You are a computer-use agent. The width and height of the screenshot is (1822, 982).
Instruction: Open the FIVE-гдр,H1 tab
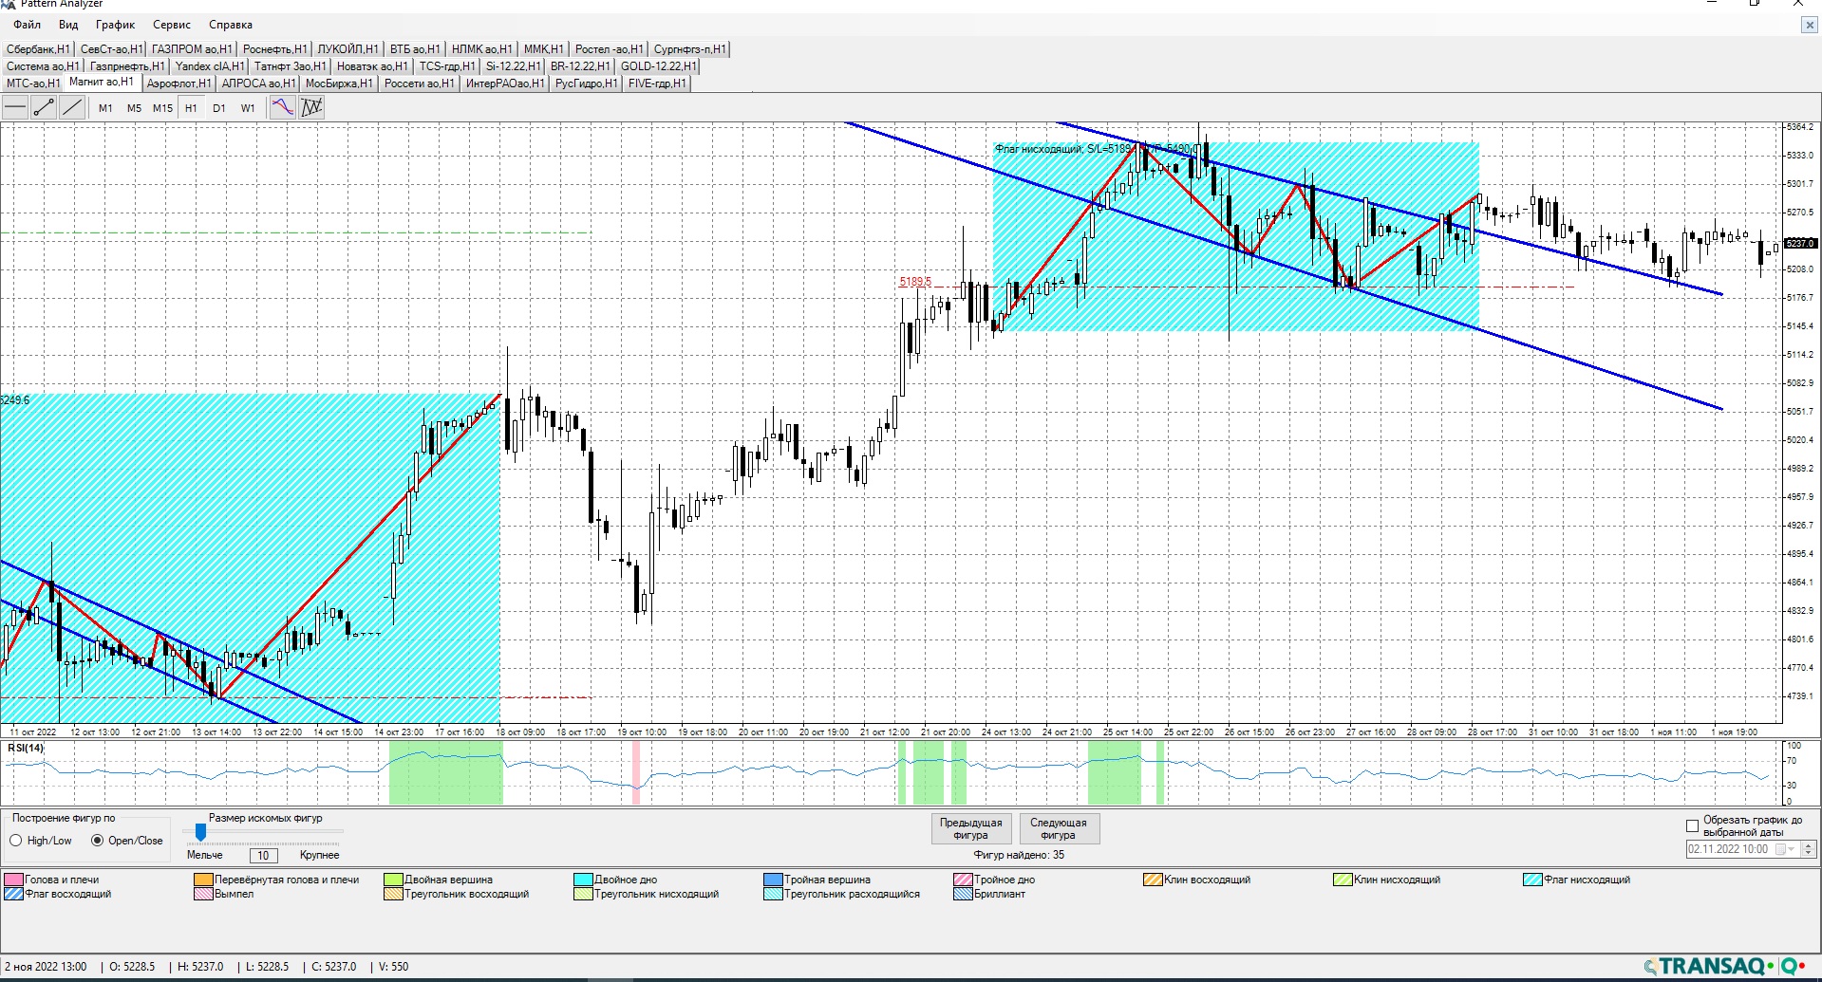point(657,83)
